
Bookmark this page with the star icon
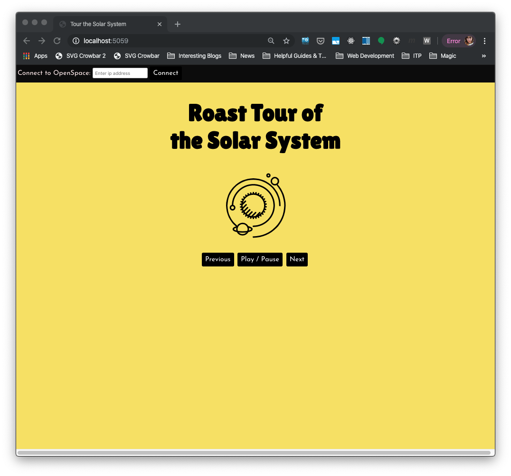pos(286,41)
